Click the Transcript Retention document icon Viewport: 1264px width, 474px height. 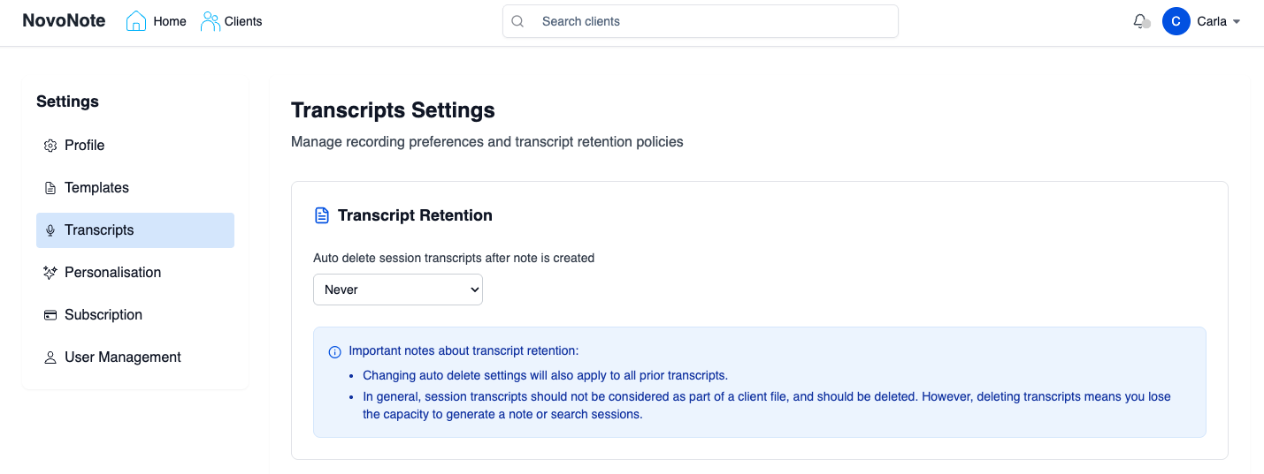tap(322, 215)
